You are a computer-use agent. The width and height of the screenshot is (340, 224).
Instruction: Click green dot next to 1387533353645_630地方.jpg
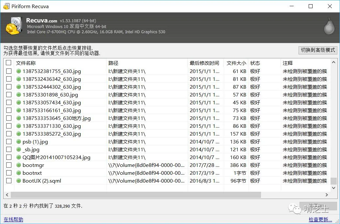tap(19, 118)
